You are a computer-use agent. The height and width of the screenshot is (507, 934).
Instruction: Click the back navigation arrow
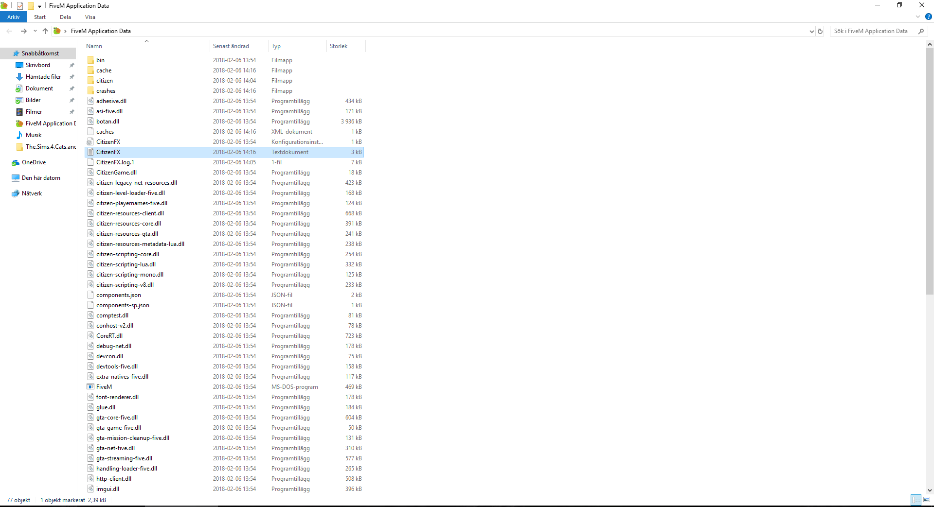(x=9, y=31)
